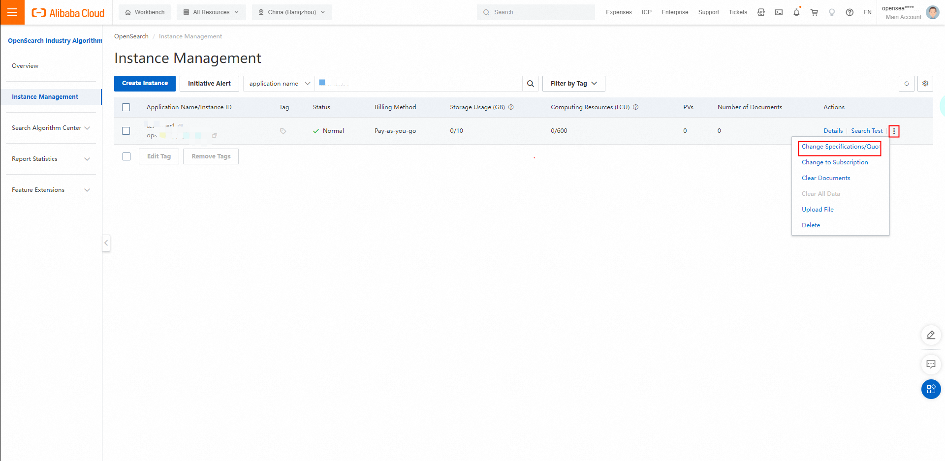This screenshot has width=945, height=461.
Task: Expand Feature Extensions menu
Action: tap(51, 190)
